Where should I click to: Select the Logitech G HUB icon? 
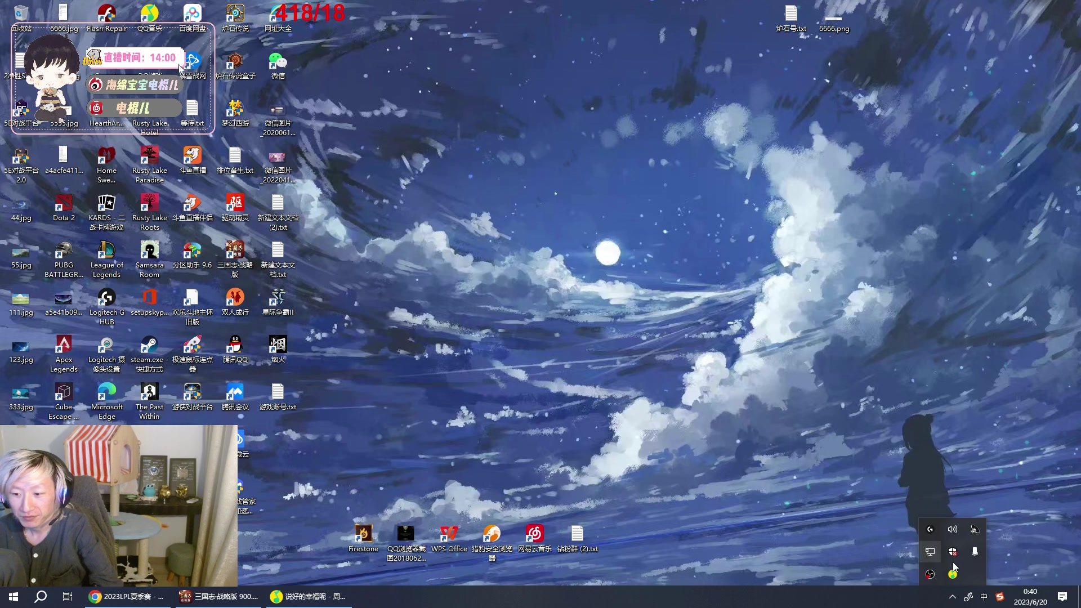pos(106,307)
